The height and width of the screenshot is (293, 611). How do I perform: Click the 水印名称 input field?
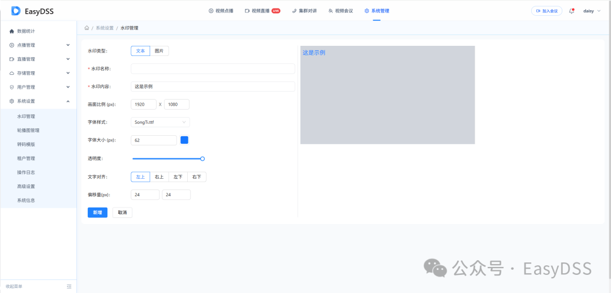coord(213,68)
